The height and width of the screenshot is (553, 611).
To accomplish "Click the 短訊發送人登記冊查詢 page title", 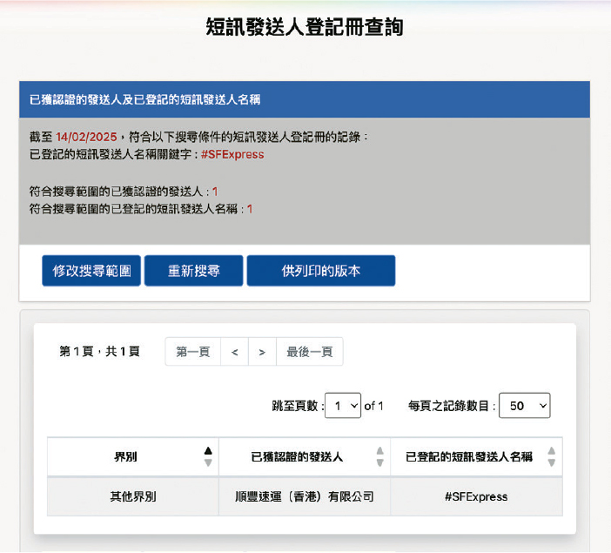I will coord(305,27).
